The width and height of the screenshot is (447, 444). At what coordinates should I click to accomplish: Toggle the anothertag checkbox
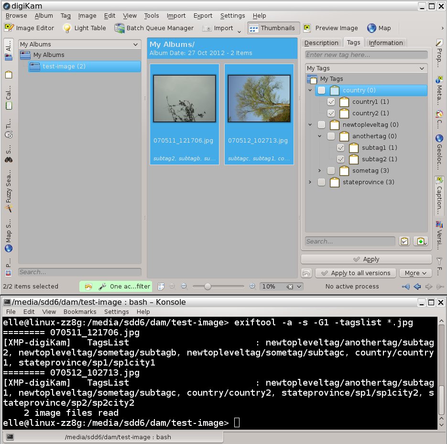(x=331, y=136)
